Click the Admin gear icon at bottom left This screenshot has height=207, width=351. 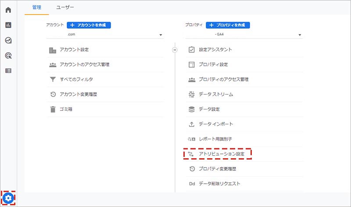[8, 198]
